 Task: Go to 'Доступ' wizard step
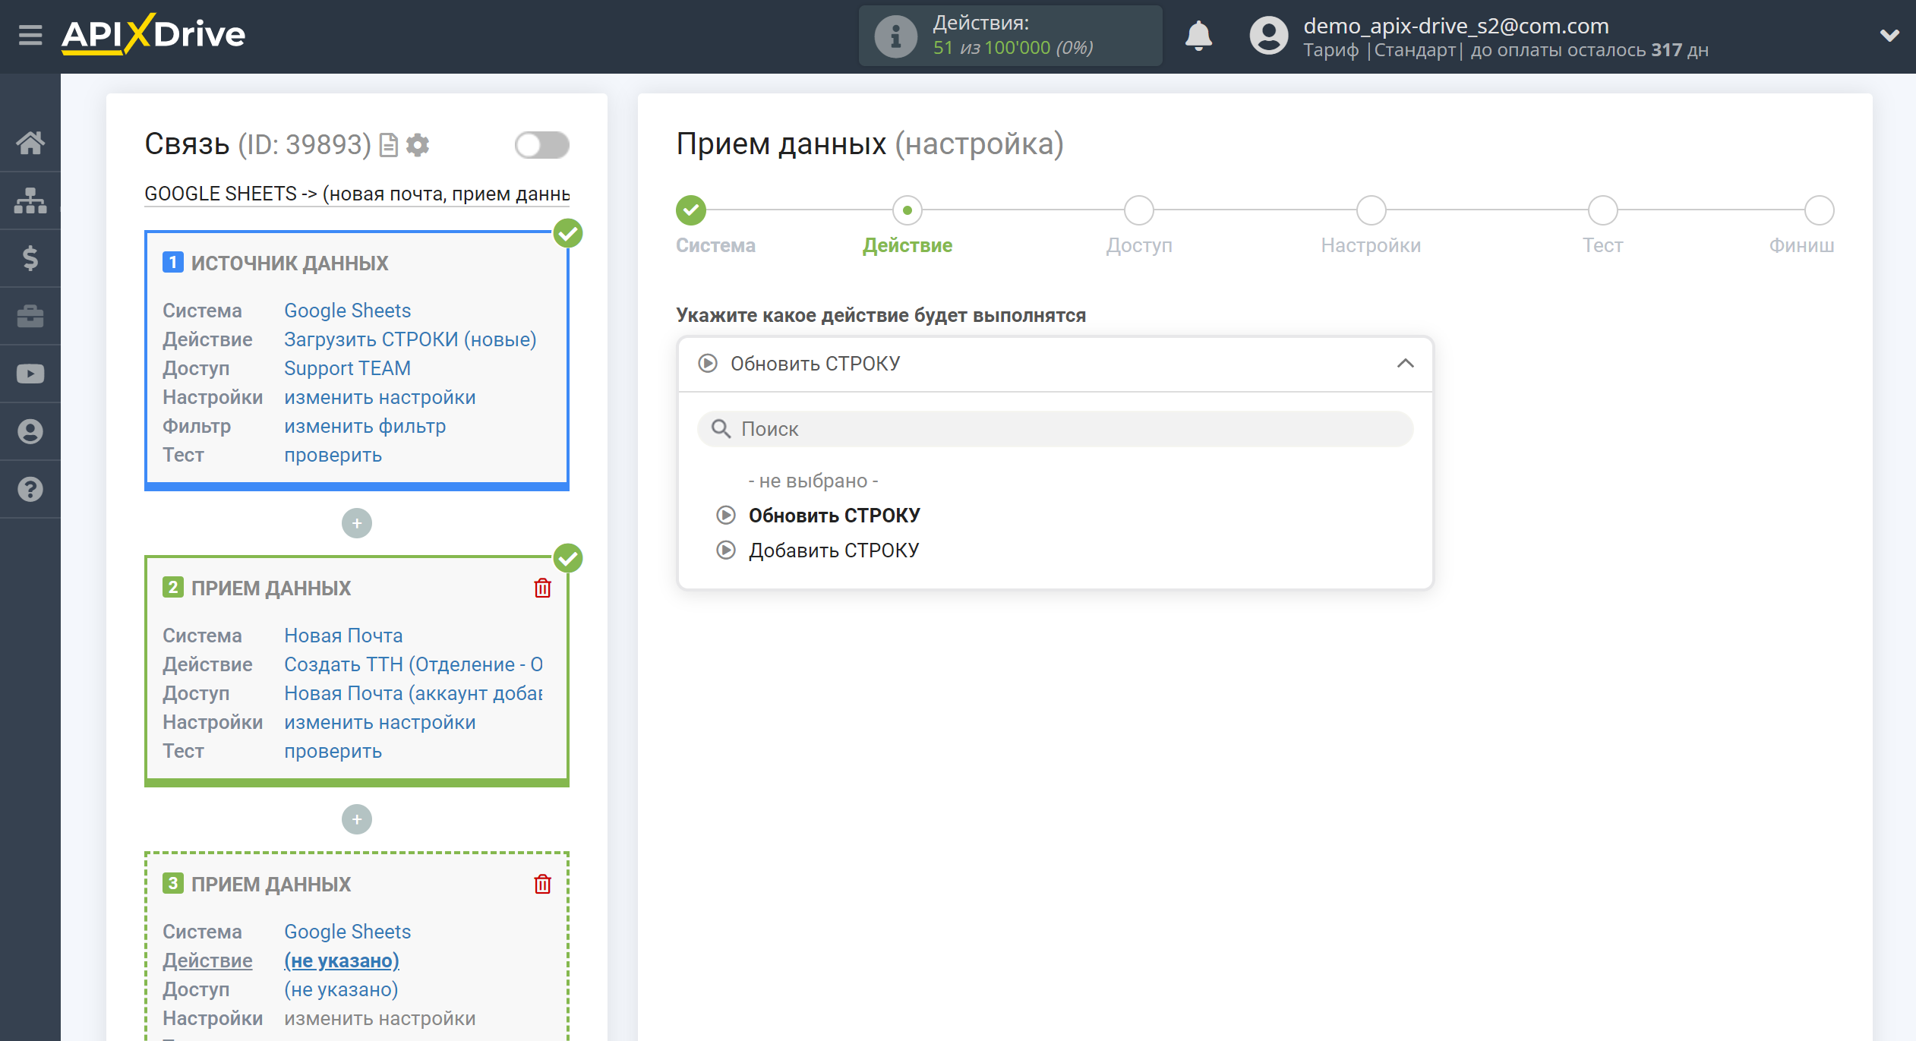coord(1138,210)
